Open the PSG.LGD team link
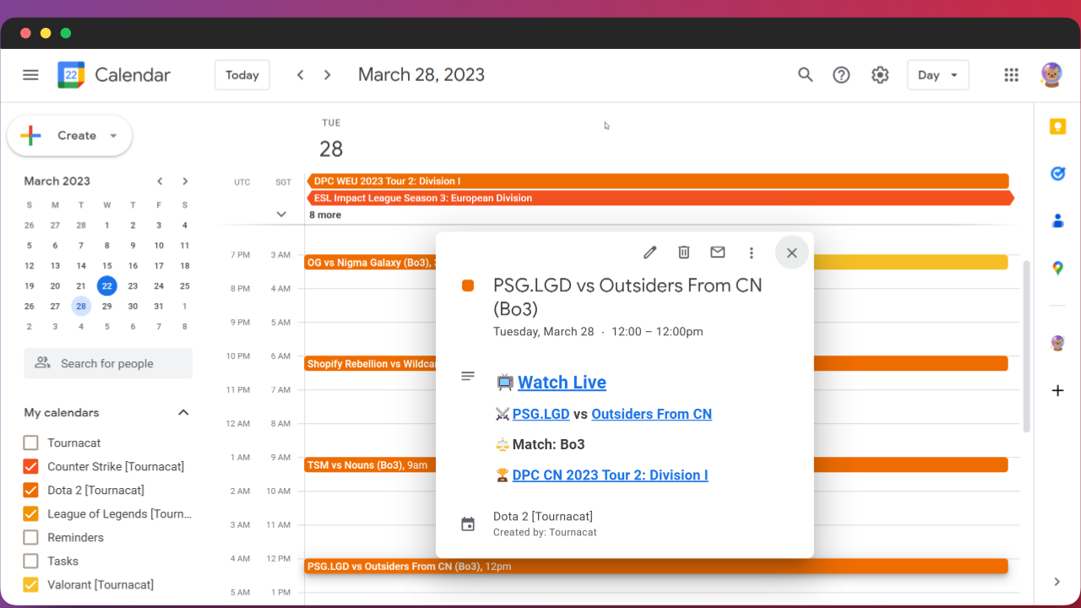The image size is (1081, 608). (540, 414)
